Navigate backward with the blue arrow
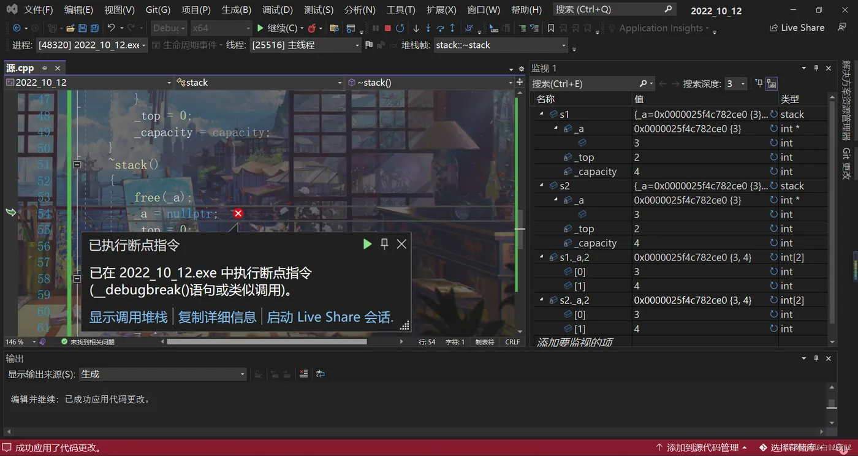This screenshot has width=858, height=456. click(17, 28)
